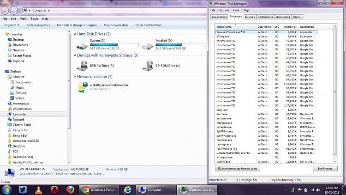Image resolution: width=346 pixels, height=195 pixels.
Task: Open the Organize dropdown menu
Action: click(x=12, y=25)
